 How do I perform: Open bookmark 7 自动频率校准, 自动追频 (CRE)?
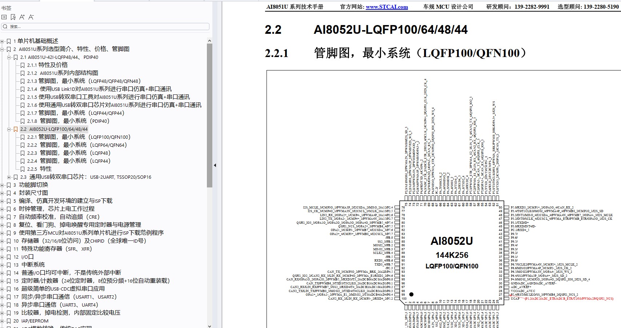56,217
